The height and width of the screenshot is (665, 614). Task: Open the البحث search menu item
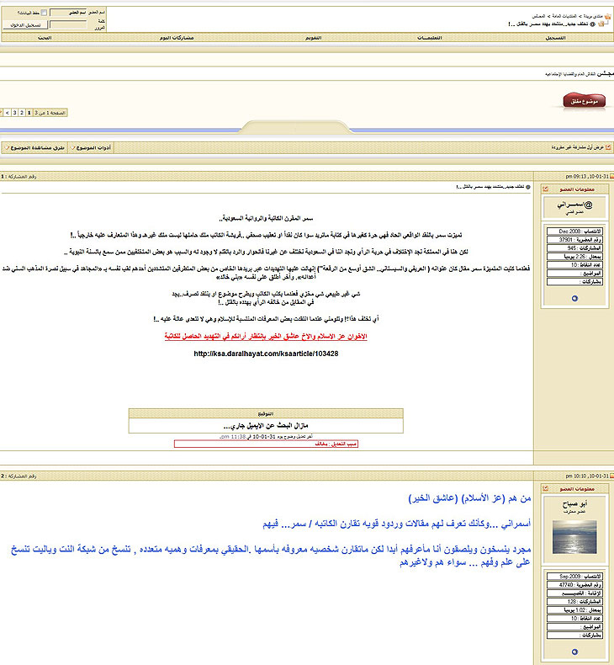(x=45, y=38)
